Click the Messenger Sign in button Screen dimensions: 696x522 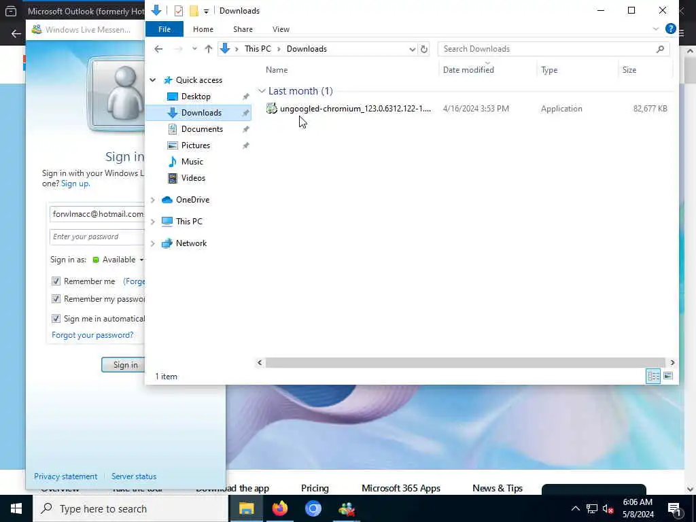coord(124,365)
